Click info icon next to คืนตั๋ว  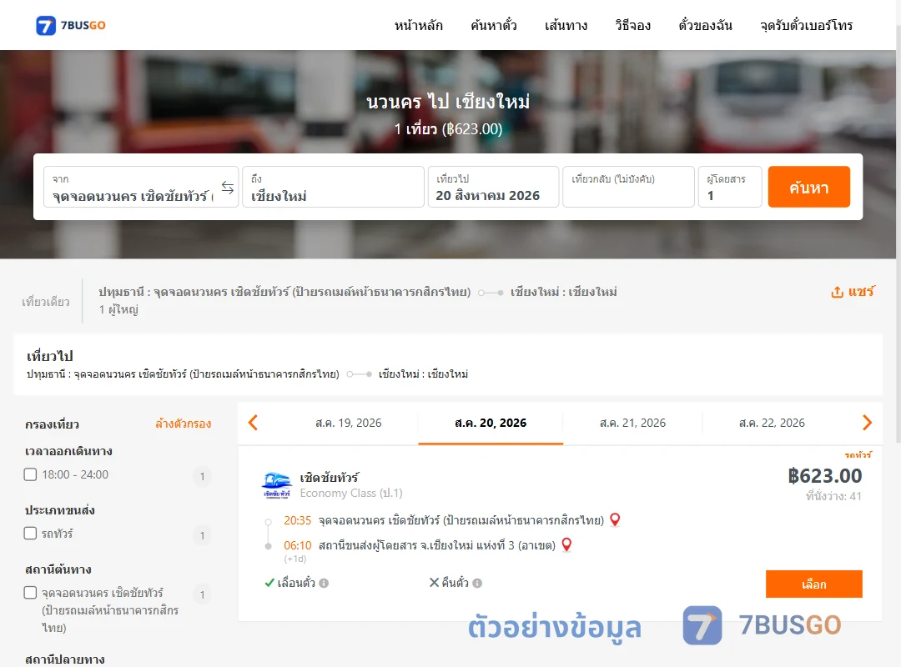point(477,583)
